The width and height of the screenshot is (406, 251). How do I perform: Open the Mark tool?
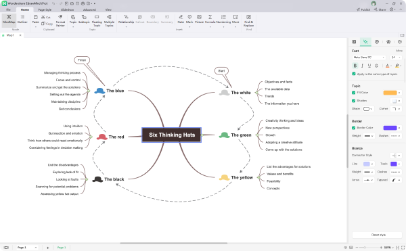coord(189,19)
